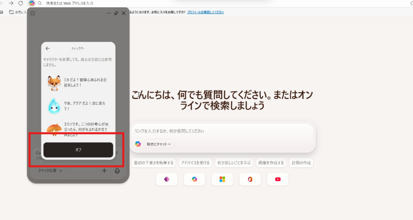This screenshot has width=413, height=220.
Task: Start a new chat with the compose icon
Action: pyautogui.click(x=33, y=13)
